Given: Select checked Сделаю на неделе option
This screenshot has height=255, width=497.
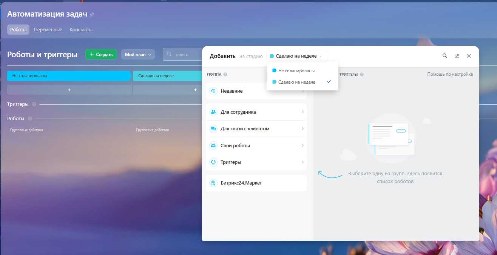Looking at the screenshot, I should (296, 82).
